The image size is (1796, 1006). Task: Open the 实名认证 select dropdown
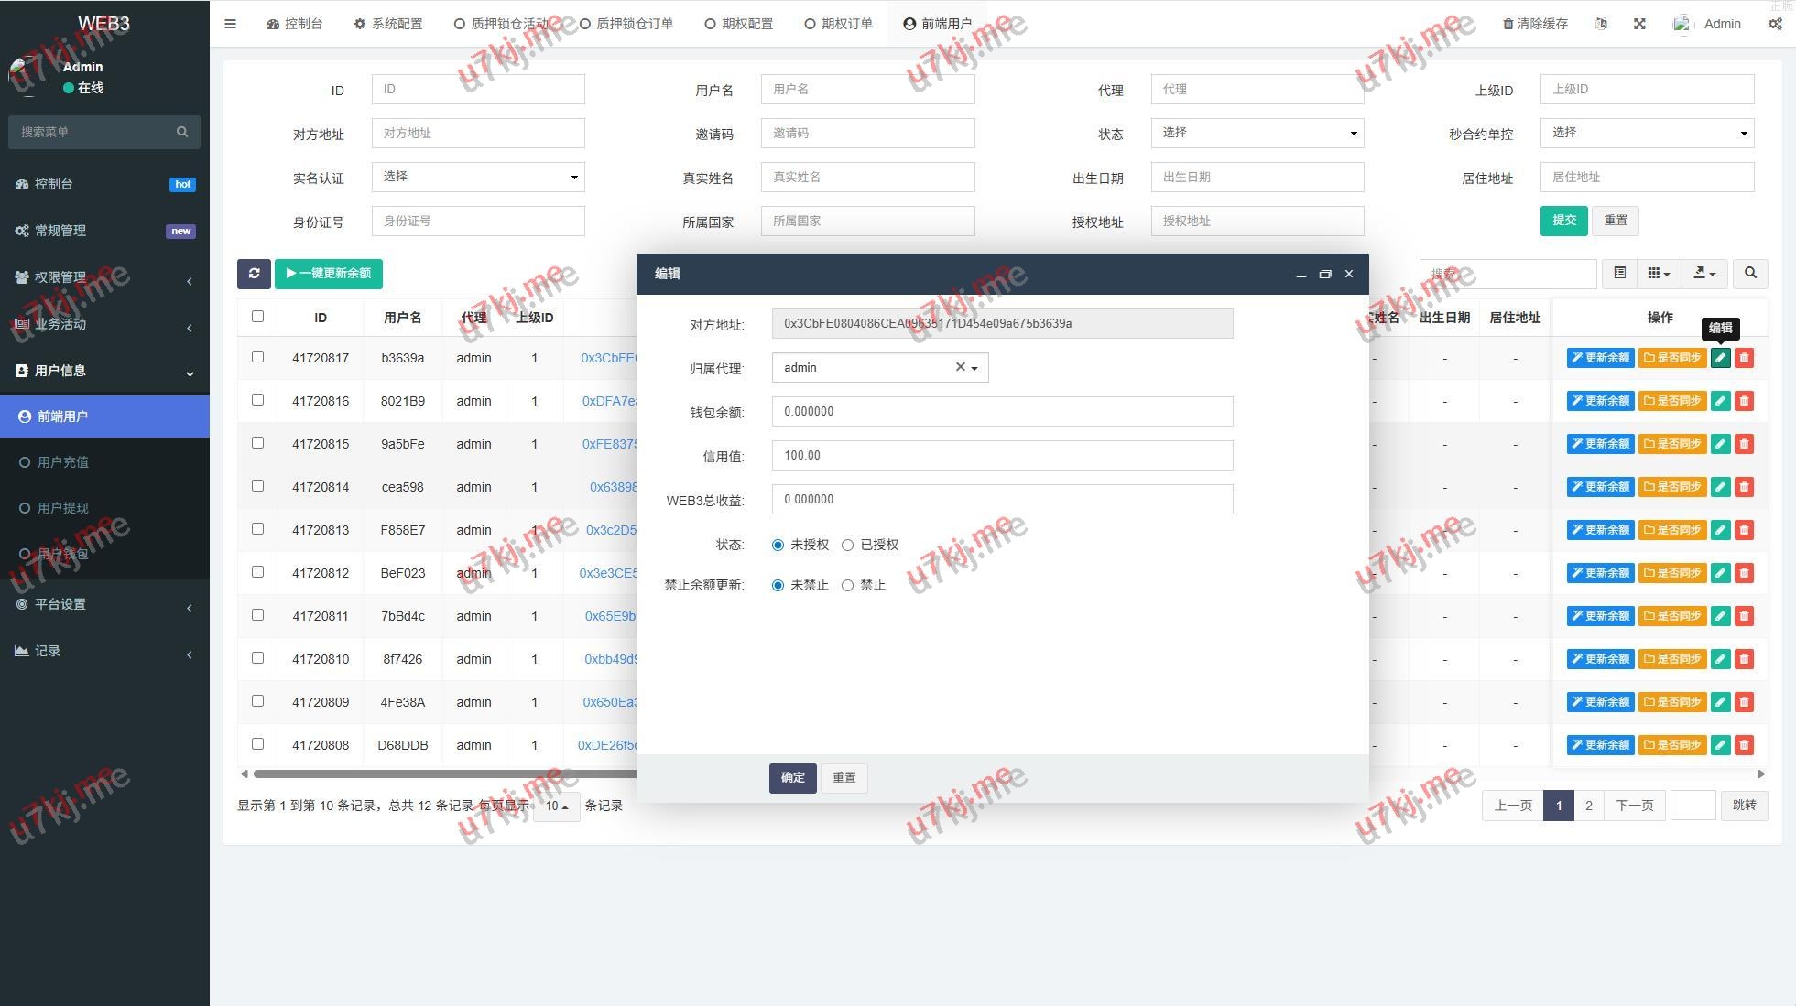477,177
